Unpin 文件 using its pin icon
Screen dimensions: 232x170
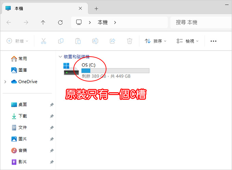52,128
